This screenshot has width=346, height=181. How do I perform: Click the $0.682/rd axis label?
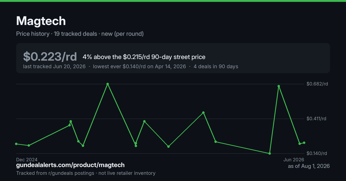tap(317, 84)
